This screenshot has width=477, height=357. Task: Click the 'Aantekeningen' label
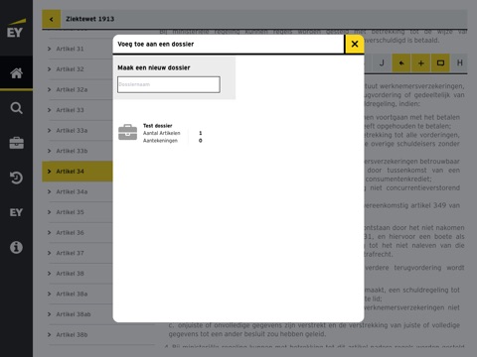coord(160,141)
